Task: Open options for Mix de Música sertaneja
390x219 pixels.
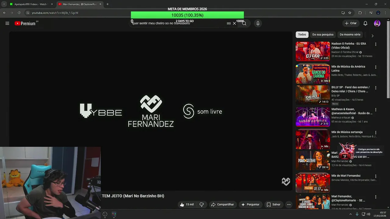Action: 376,133
